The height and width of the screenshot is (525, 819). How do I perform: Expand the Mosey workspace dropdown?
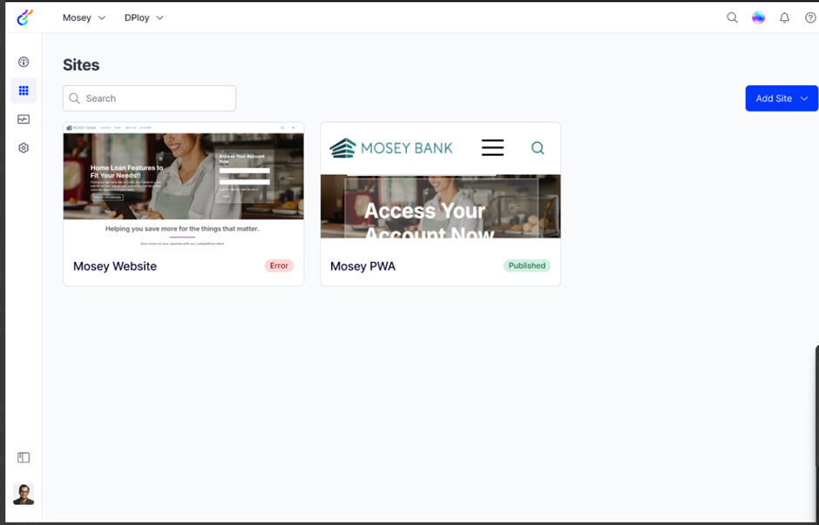click(84, 17)
